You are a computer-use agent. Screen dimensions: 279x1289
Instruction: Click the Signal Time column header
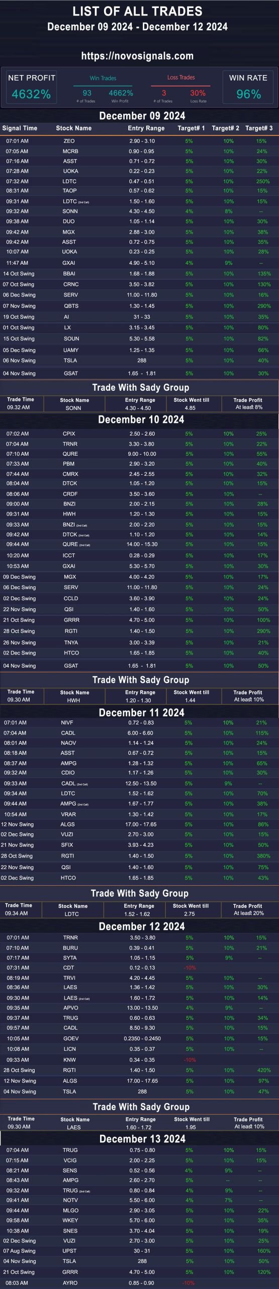point(20,128)
